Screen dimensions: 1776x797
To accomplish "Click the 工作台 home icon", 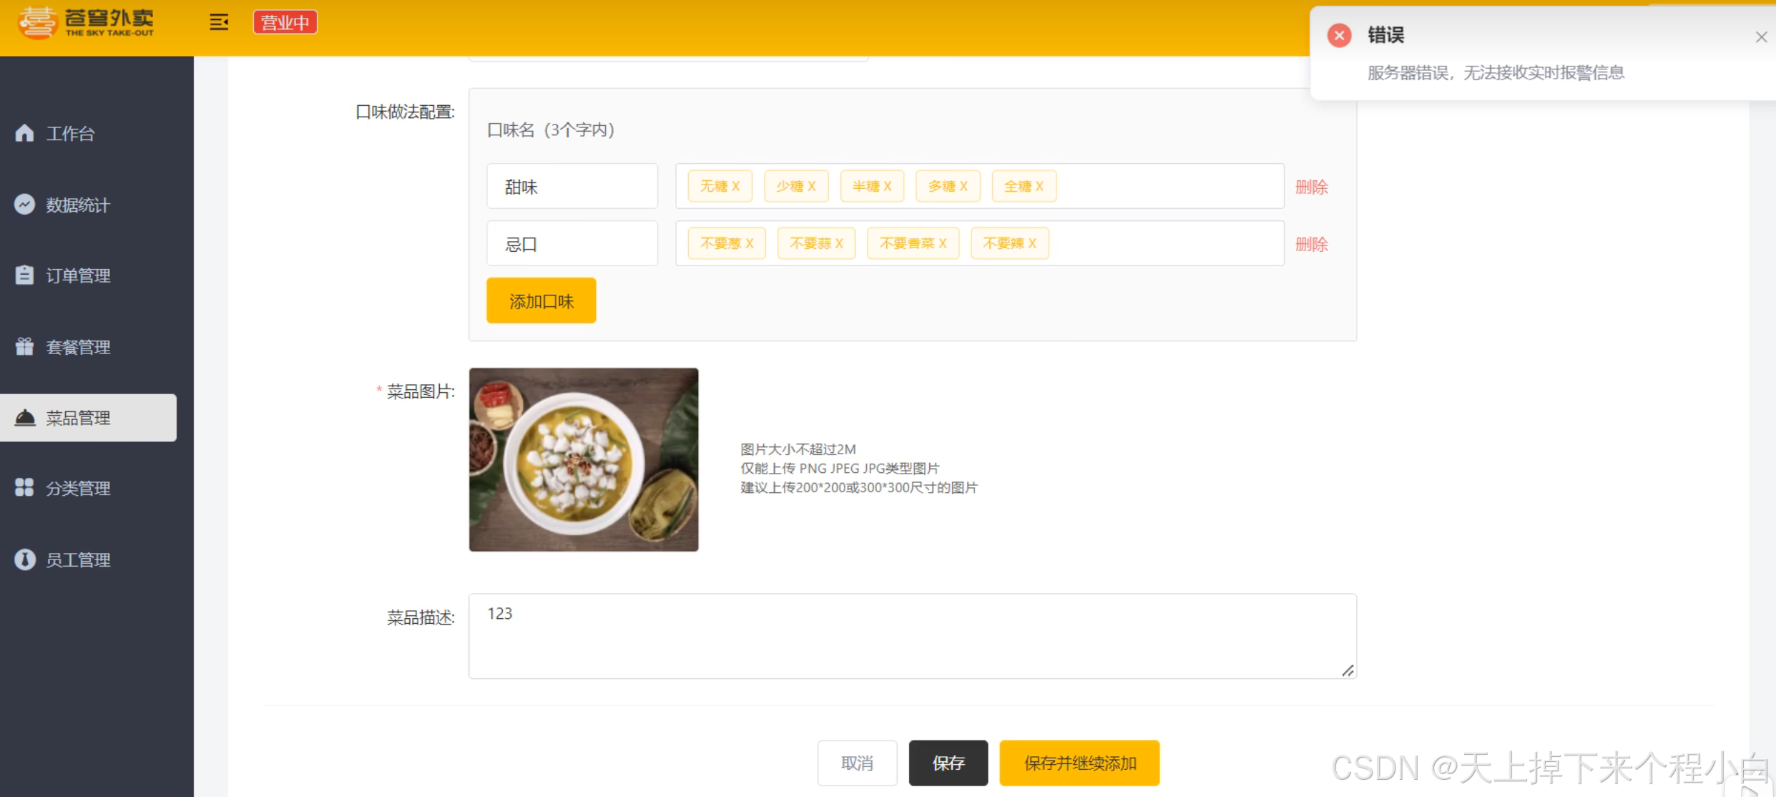I will click(x=24, y=133).
